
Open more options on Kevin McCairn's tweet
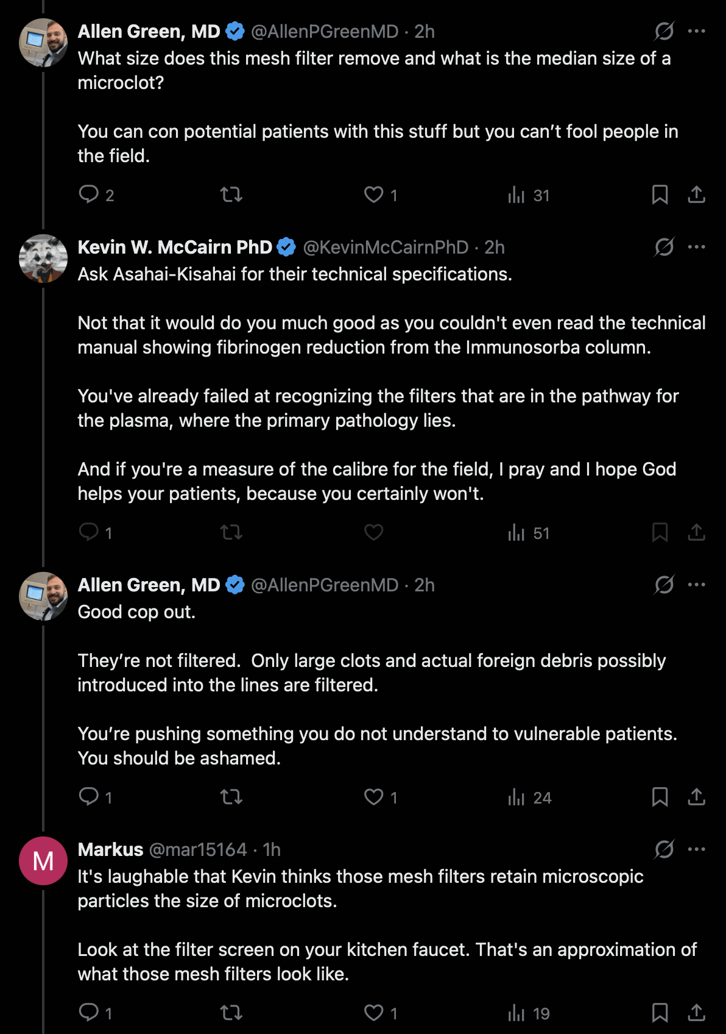tap(696, 247)
